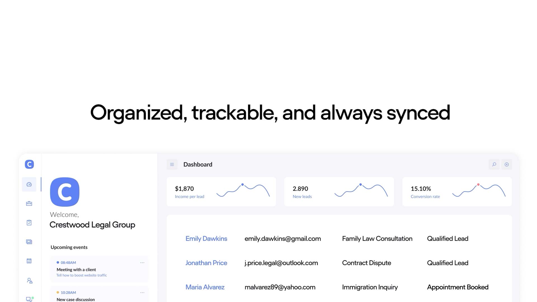The width and height of the screenshot is (537, 302).
Task: Select the clipboard checklist sidebar icon
Action: point(29,223)
